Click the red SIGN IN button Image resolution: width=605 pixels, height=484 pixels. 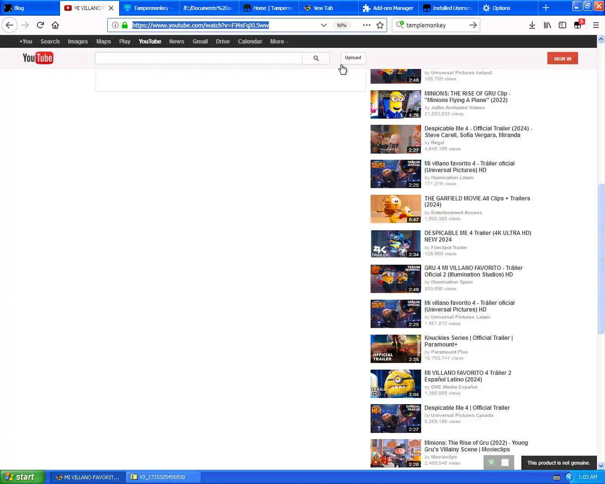click(x=562, y=59)
